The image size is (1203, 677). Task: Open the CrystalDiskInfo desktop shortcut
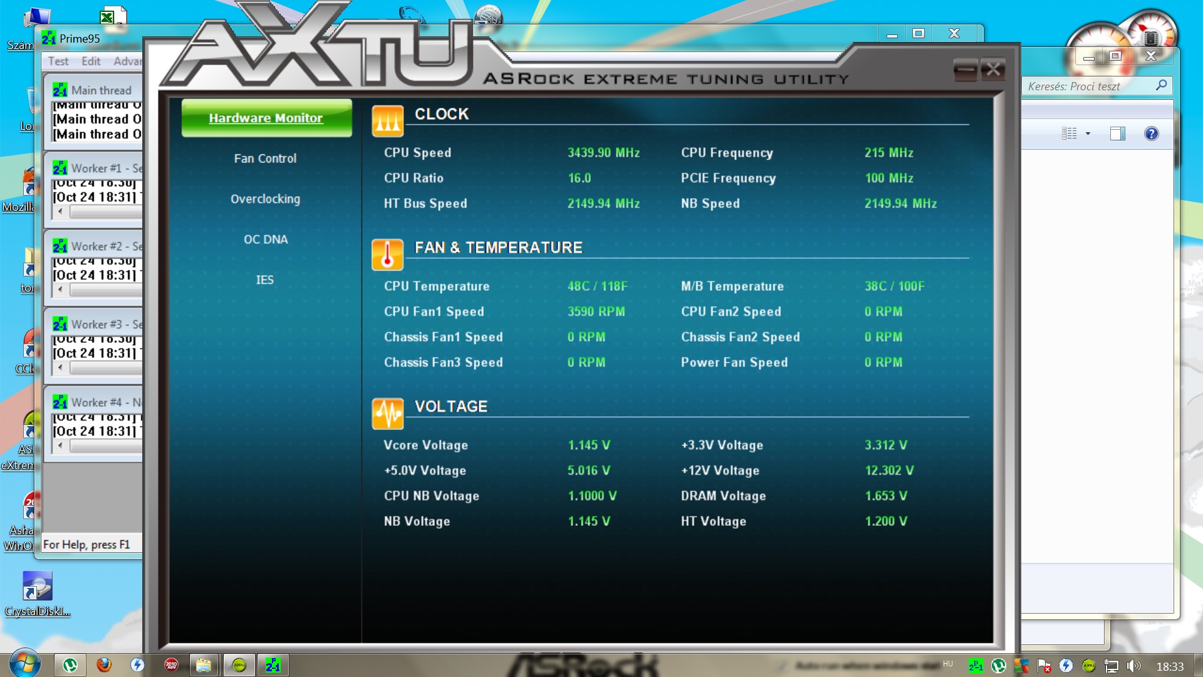point(38,594)
